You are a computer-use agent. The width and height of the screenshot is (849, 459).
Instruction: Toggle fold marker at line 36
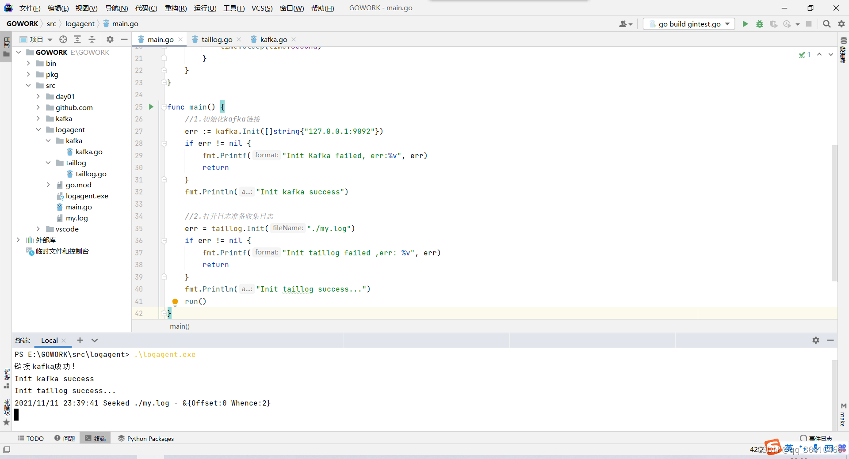pyautogui.click(x=164, y=240)
